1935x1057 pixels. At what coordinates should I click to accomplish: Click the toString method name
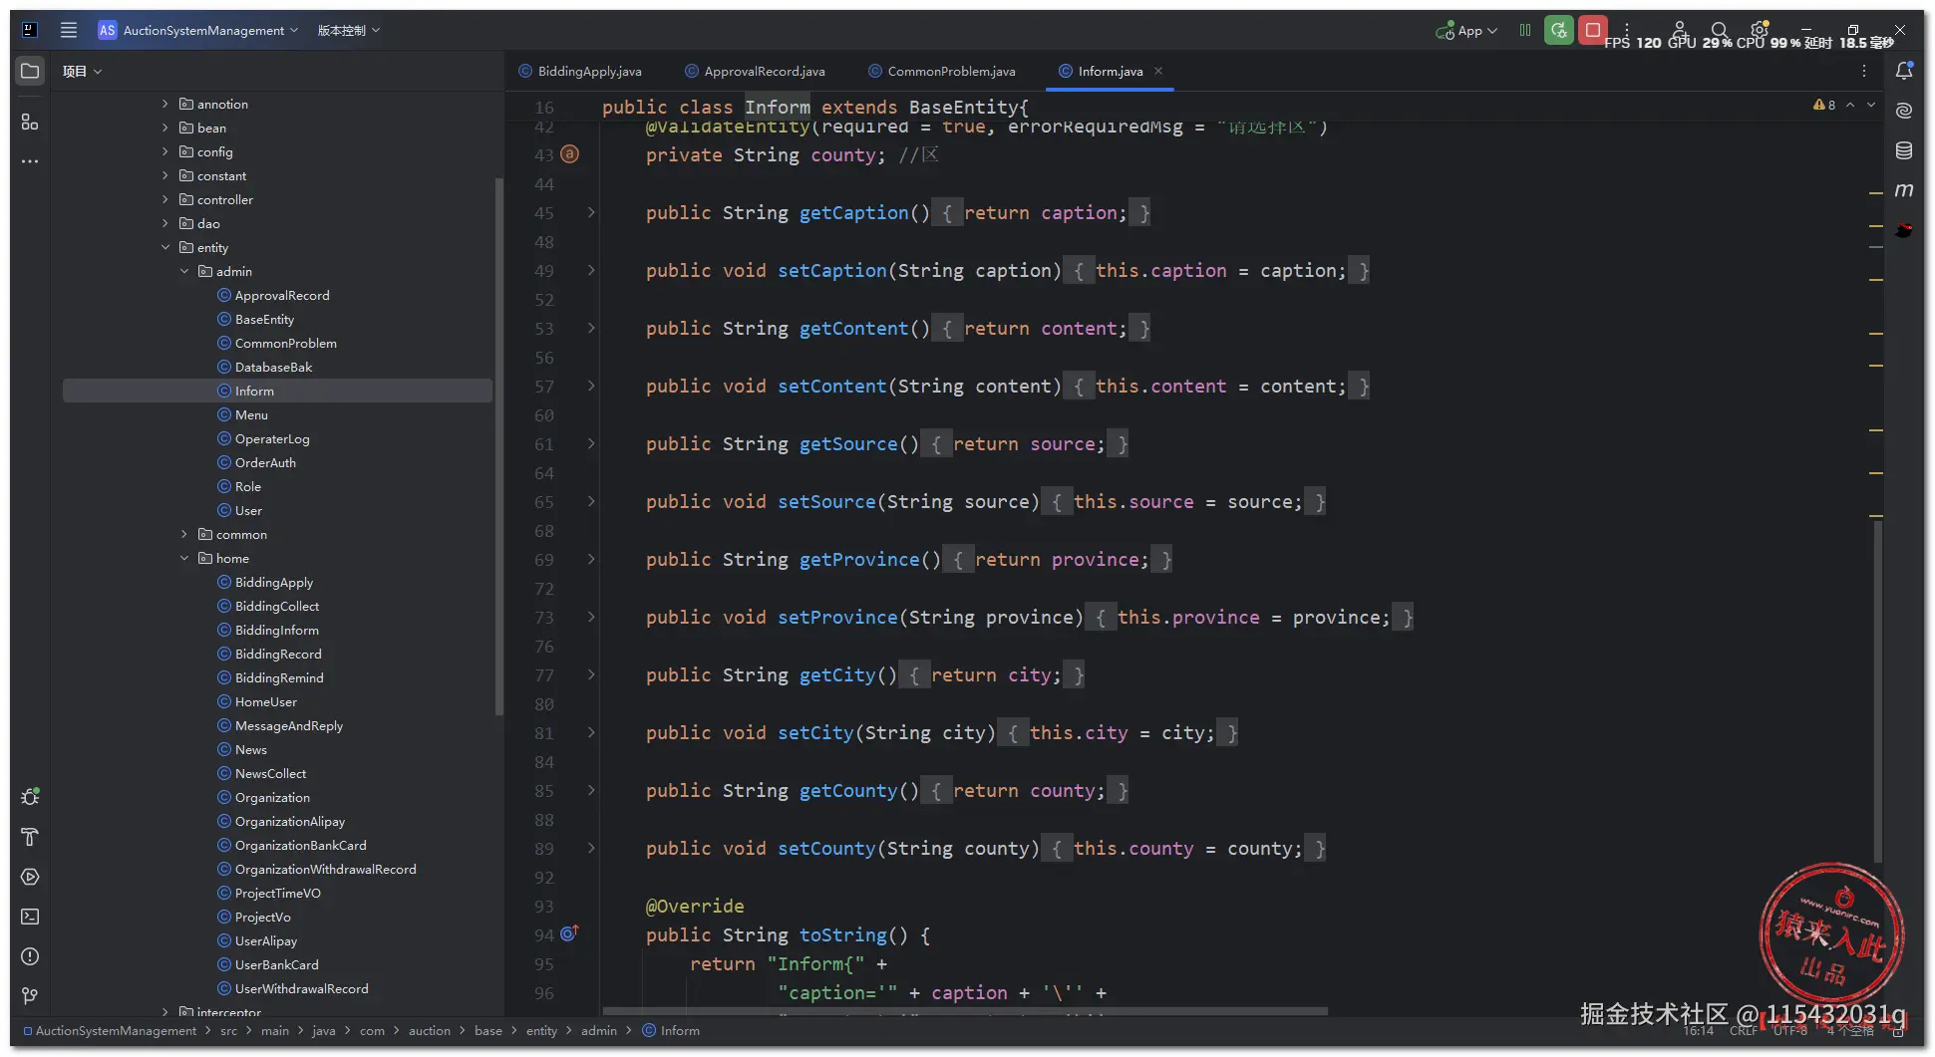click(x=842, y=934)
